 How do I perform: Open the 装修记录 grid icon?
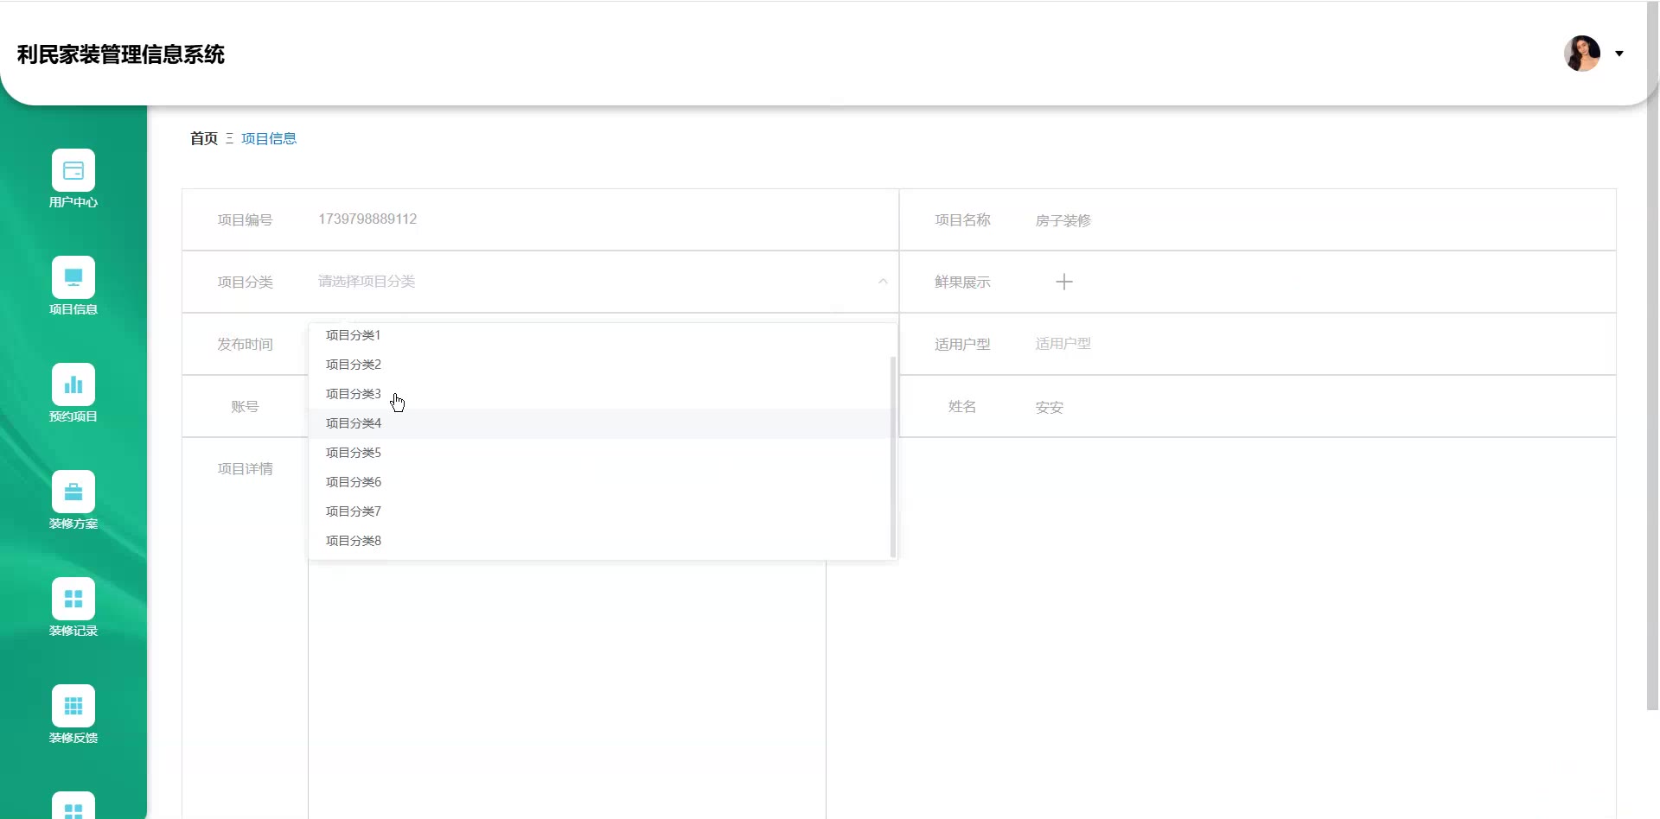(73, 599)
